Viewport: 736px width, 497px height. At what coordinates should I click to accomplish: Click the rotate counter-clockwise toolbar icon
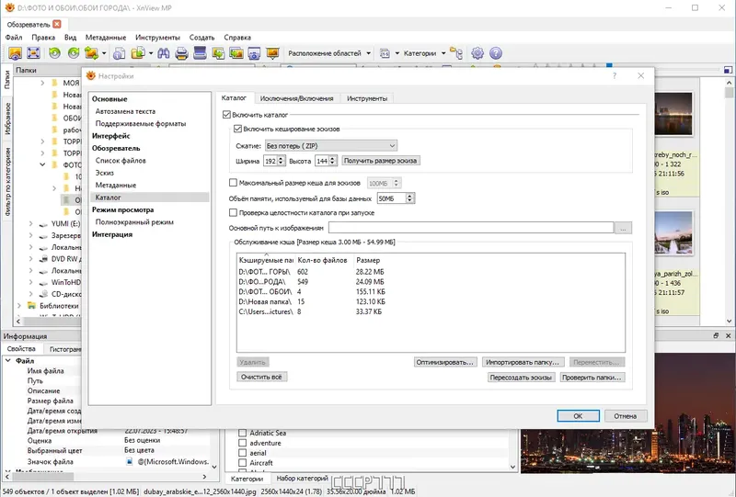[54, 53]
